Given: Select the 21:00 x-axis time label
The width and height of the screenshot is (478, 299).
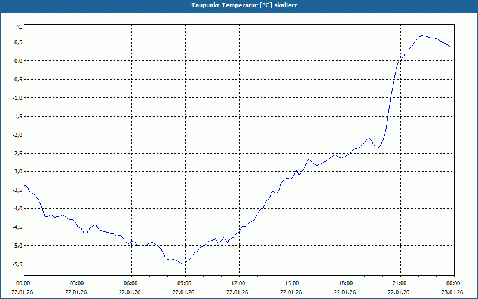Looking at the screenshot, I should [400, 283].
